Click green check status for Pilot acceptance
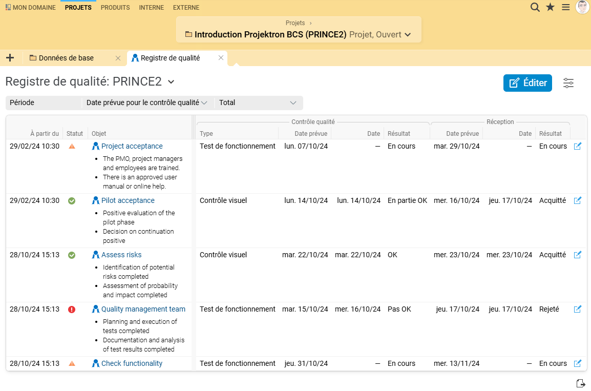Screen dimensions: 591x391 72,201
